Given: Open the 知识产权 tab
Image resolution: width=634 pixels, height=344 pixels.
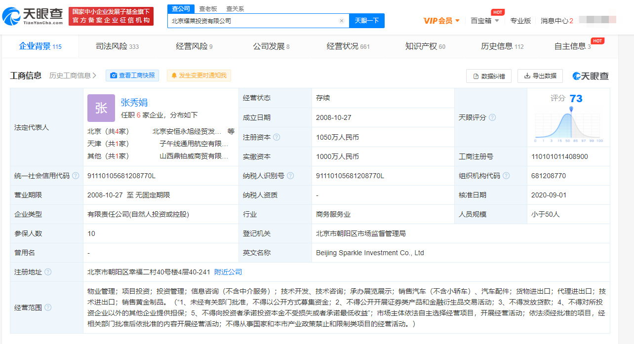Looking at the screenshot, I should tap(425, 46).
